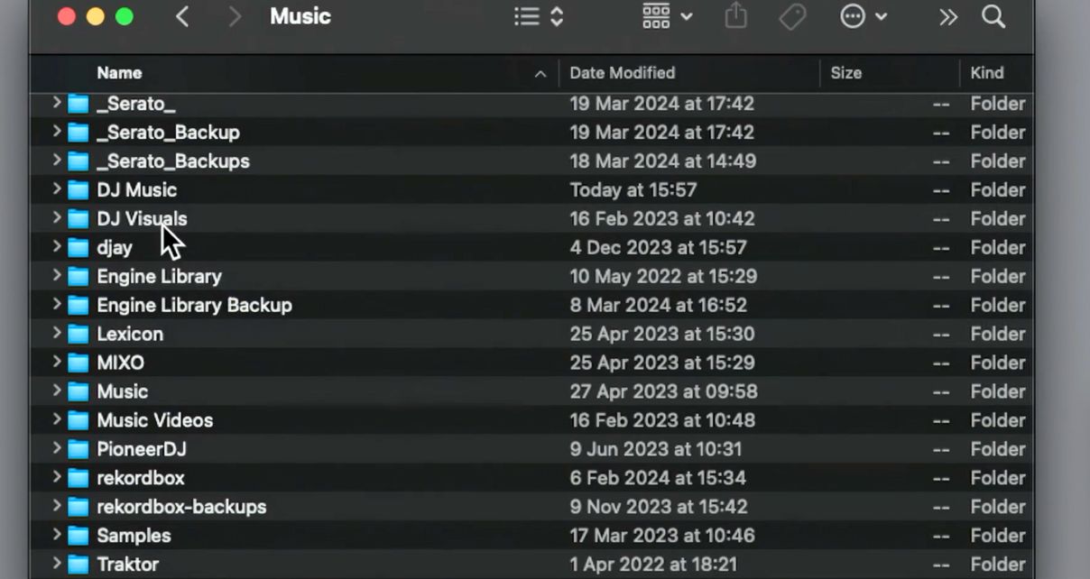
Task: Click the forward navigation arrow
Action: (234, 15)
